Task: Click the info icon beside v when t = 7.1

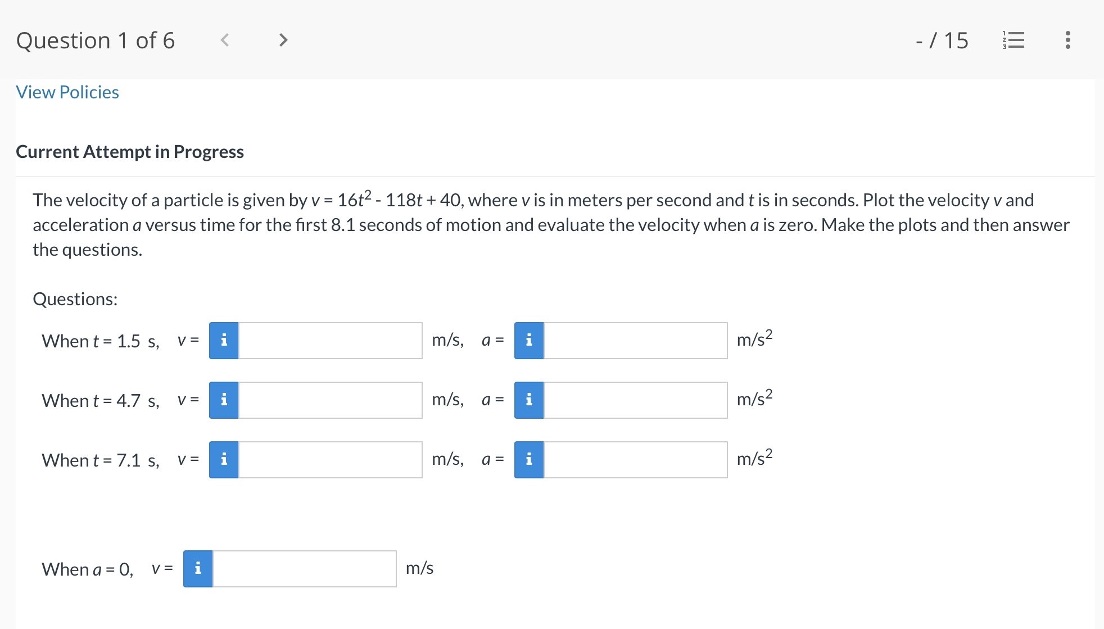Action: 223,460
